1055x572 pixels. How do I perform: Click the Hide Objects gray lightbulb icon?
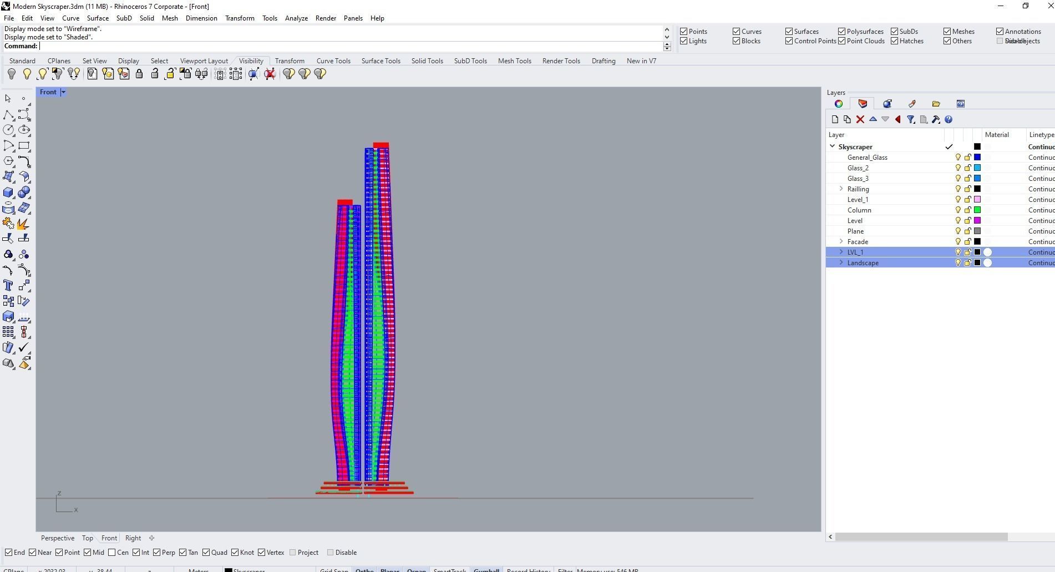[12, 74]
